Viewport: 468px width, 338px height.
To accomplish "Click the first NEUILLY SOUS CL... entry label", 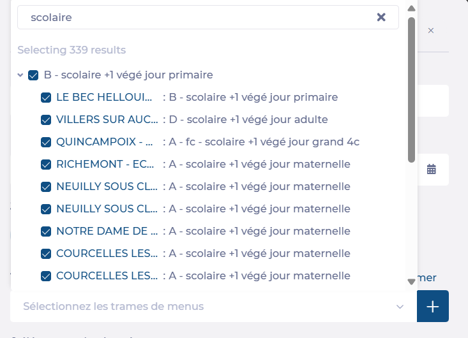I will pyautogui.click(x=103, y=187).
